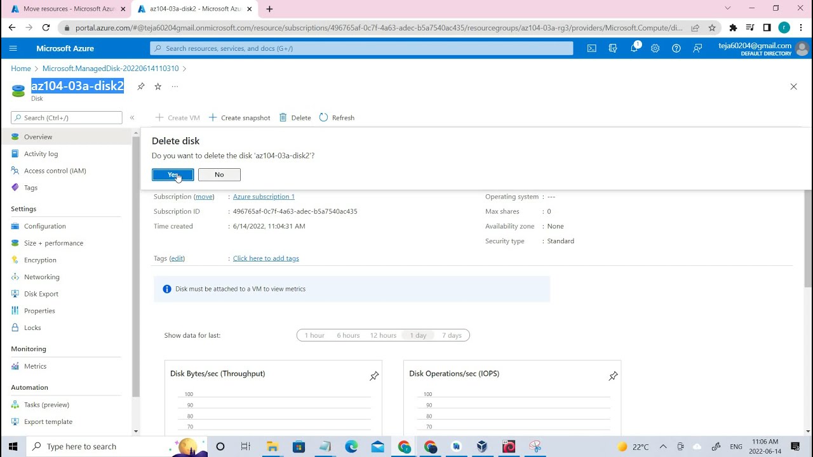Open the ellipsis more options menu
The image size is (813, 457).
click(175, 86)
